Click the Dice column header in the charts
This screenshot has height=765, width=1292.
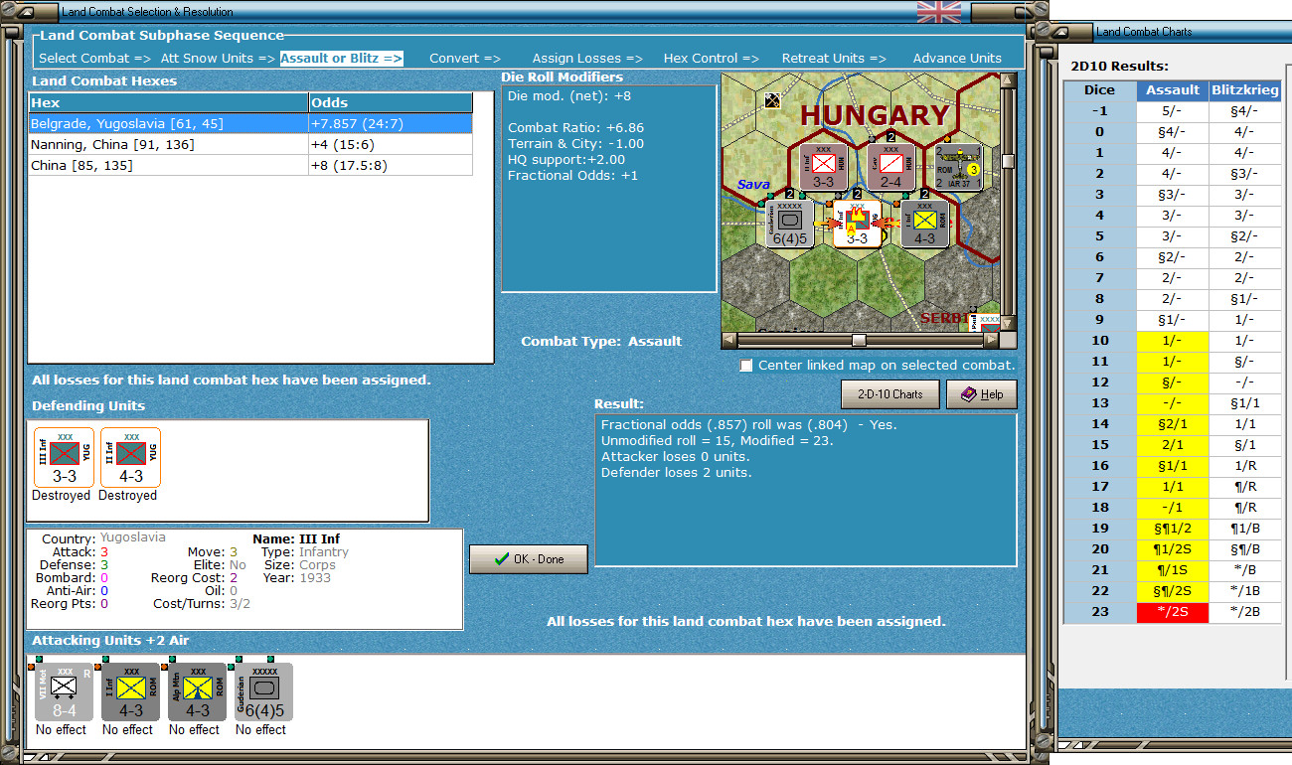point(1100,90)
